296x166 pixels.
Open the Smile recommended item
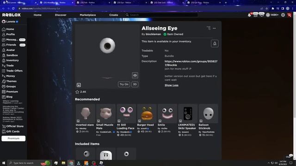point(167,119)
